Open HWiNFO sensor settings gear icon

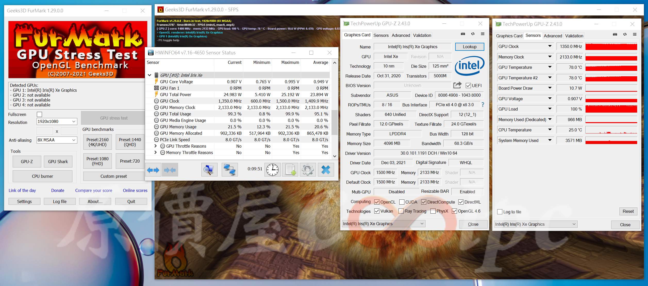(308, 170)
